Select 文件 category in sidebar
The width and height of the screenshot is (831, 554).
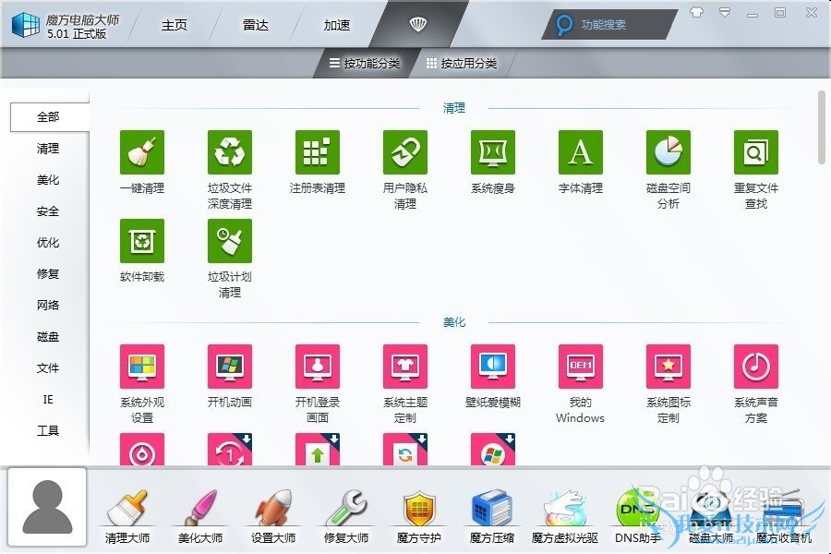[48, 367]
